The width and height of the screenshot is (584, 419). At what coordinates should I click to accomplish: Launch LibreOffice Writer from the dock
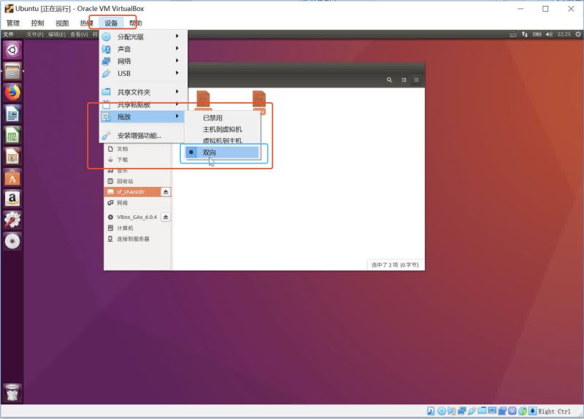pos(12,114)
